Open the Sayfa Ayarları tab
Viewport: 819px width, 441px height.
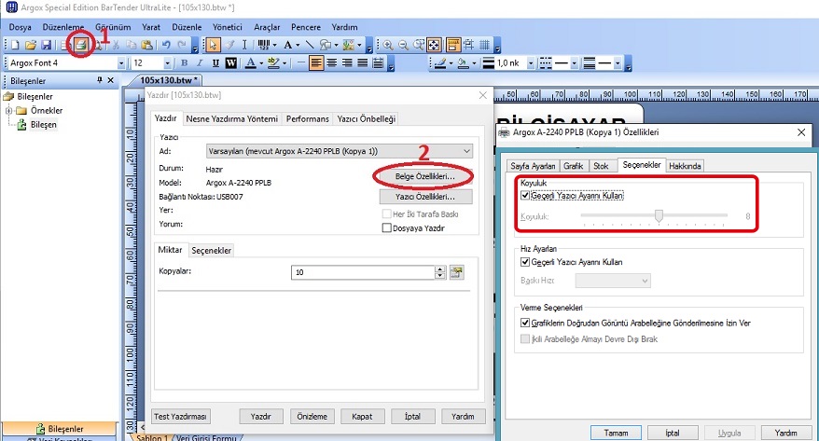533,165
